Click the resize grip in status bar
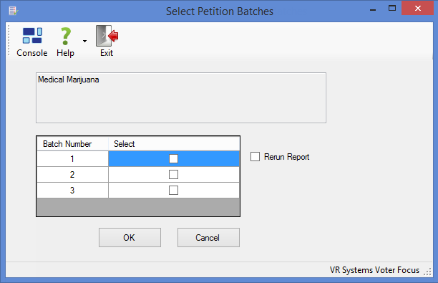The image size is (438, 283). (x=427, y=272)
